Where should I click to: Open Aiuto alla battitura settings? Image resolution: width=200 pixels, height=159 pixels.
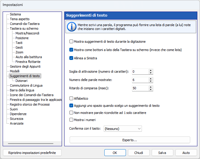[28, 57]
